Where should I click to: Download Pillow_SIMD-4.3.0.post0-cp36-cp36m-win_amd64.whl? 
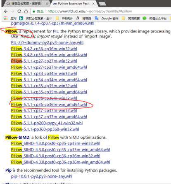click(61, 162)
